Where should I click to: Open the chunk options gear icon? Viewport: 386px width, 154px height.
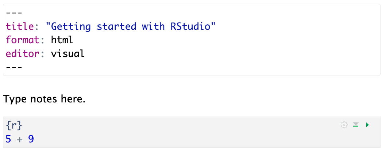click(344, 125)
